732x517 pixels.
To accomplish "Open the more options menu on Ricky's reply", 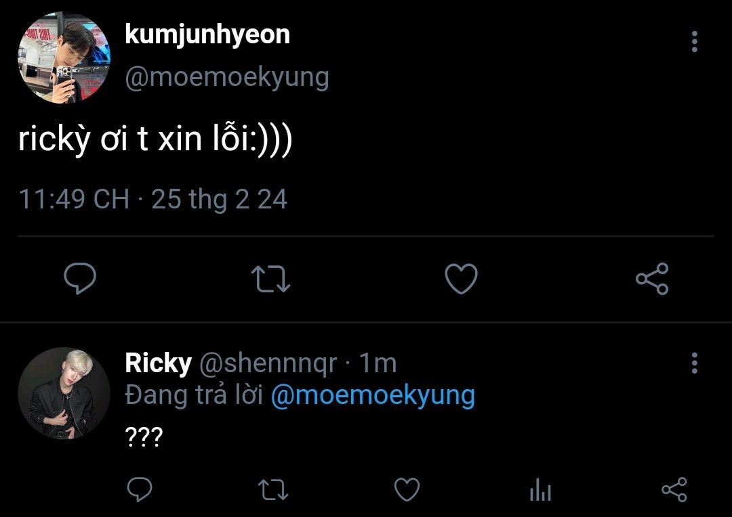I will (695, 363).
